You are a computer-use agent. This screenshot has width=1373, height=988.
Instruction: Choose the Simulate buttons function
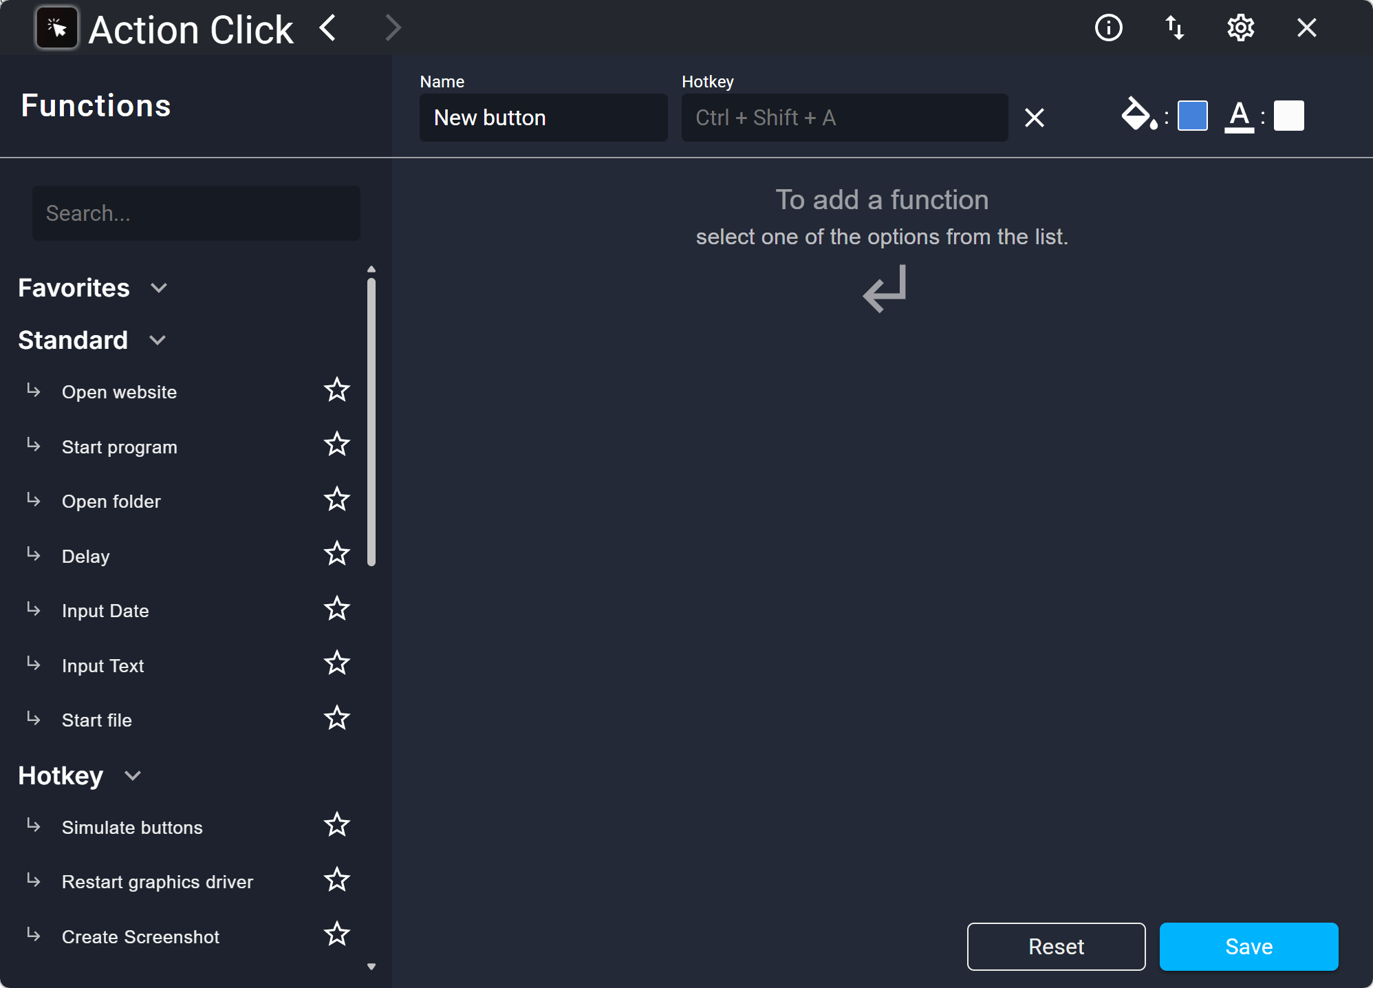132,828
